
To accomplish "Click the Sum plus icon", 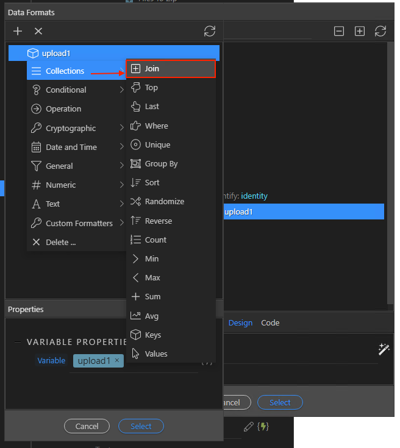I will coord(135,297).
